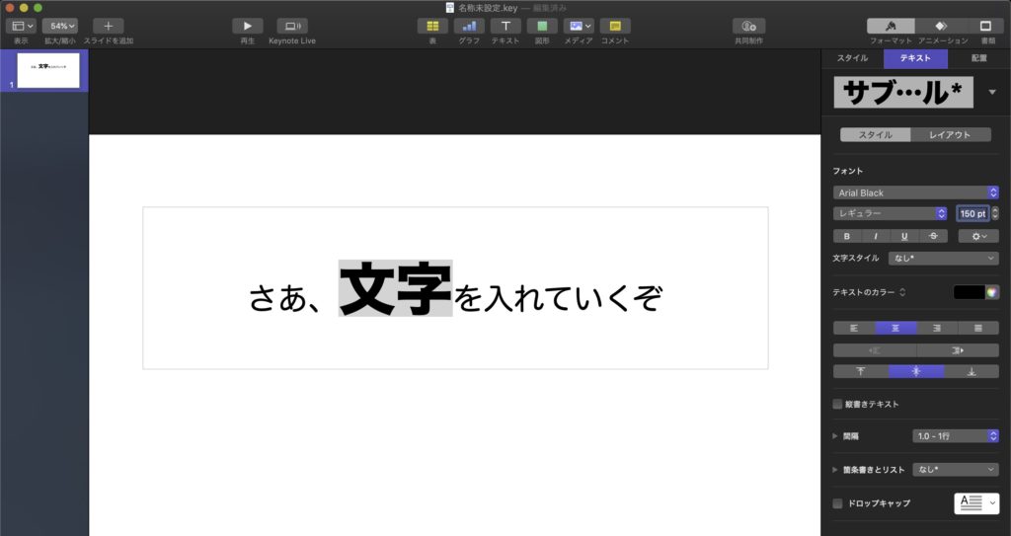The height and width of the screenshot is (536, 1011).
Task: Align text to the bottom vertically
Action: (972, 371)
